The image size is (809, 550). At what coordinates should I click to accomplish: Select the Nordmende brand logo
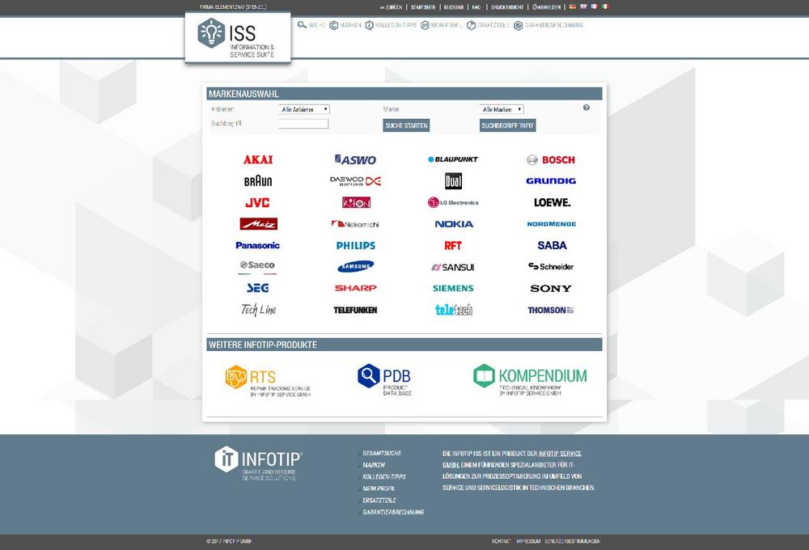coord(552,224)
